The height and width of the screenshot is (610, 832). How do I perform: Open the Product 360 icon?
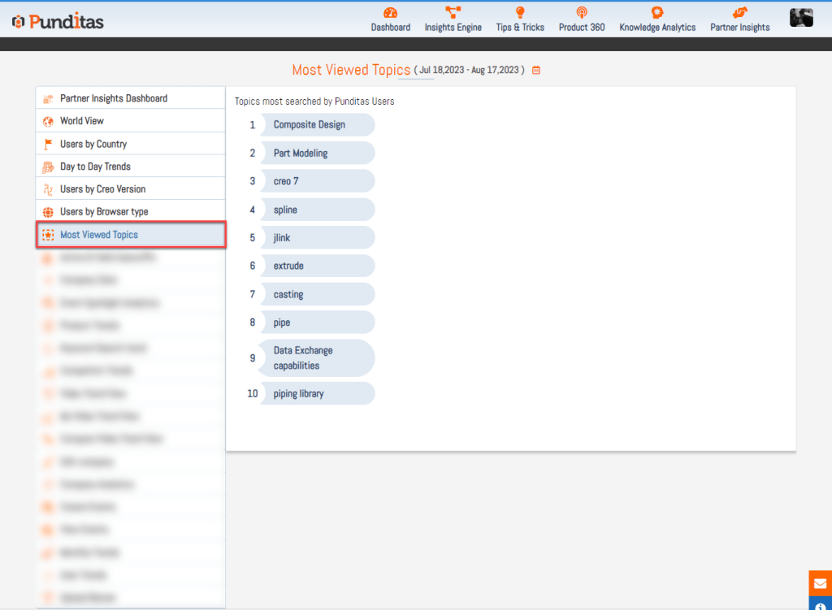pyautogui.click(x=581, y=13)
